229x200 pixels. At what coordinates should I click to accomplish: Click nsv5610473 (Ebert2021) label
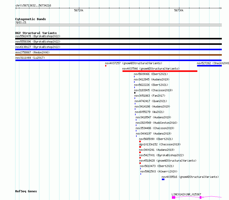coord(157,166)
